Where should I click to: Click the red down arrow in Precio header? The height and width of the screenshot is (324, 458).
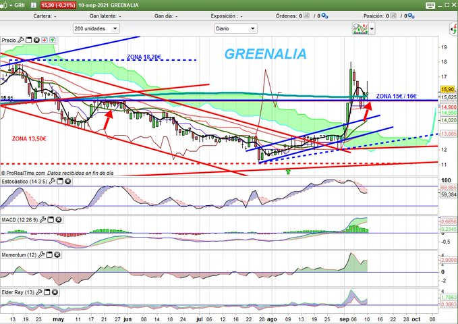pos(45,40)
